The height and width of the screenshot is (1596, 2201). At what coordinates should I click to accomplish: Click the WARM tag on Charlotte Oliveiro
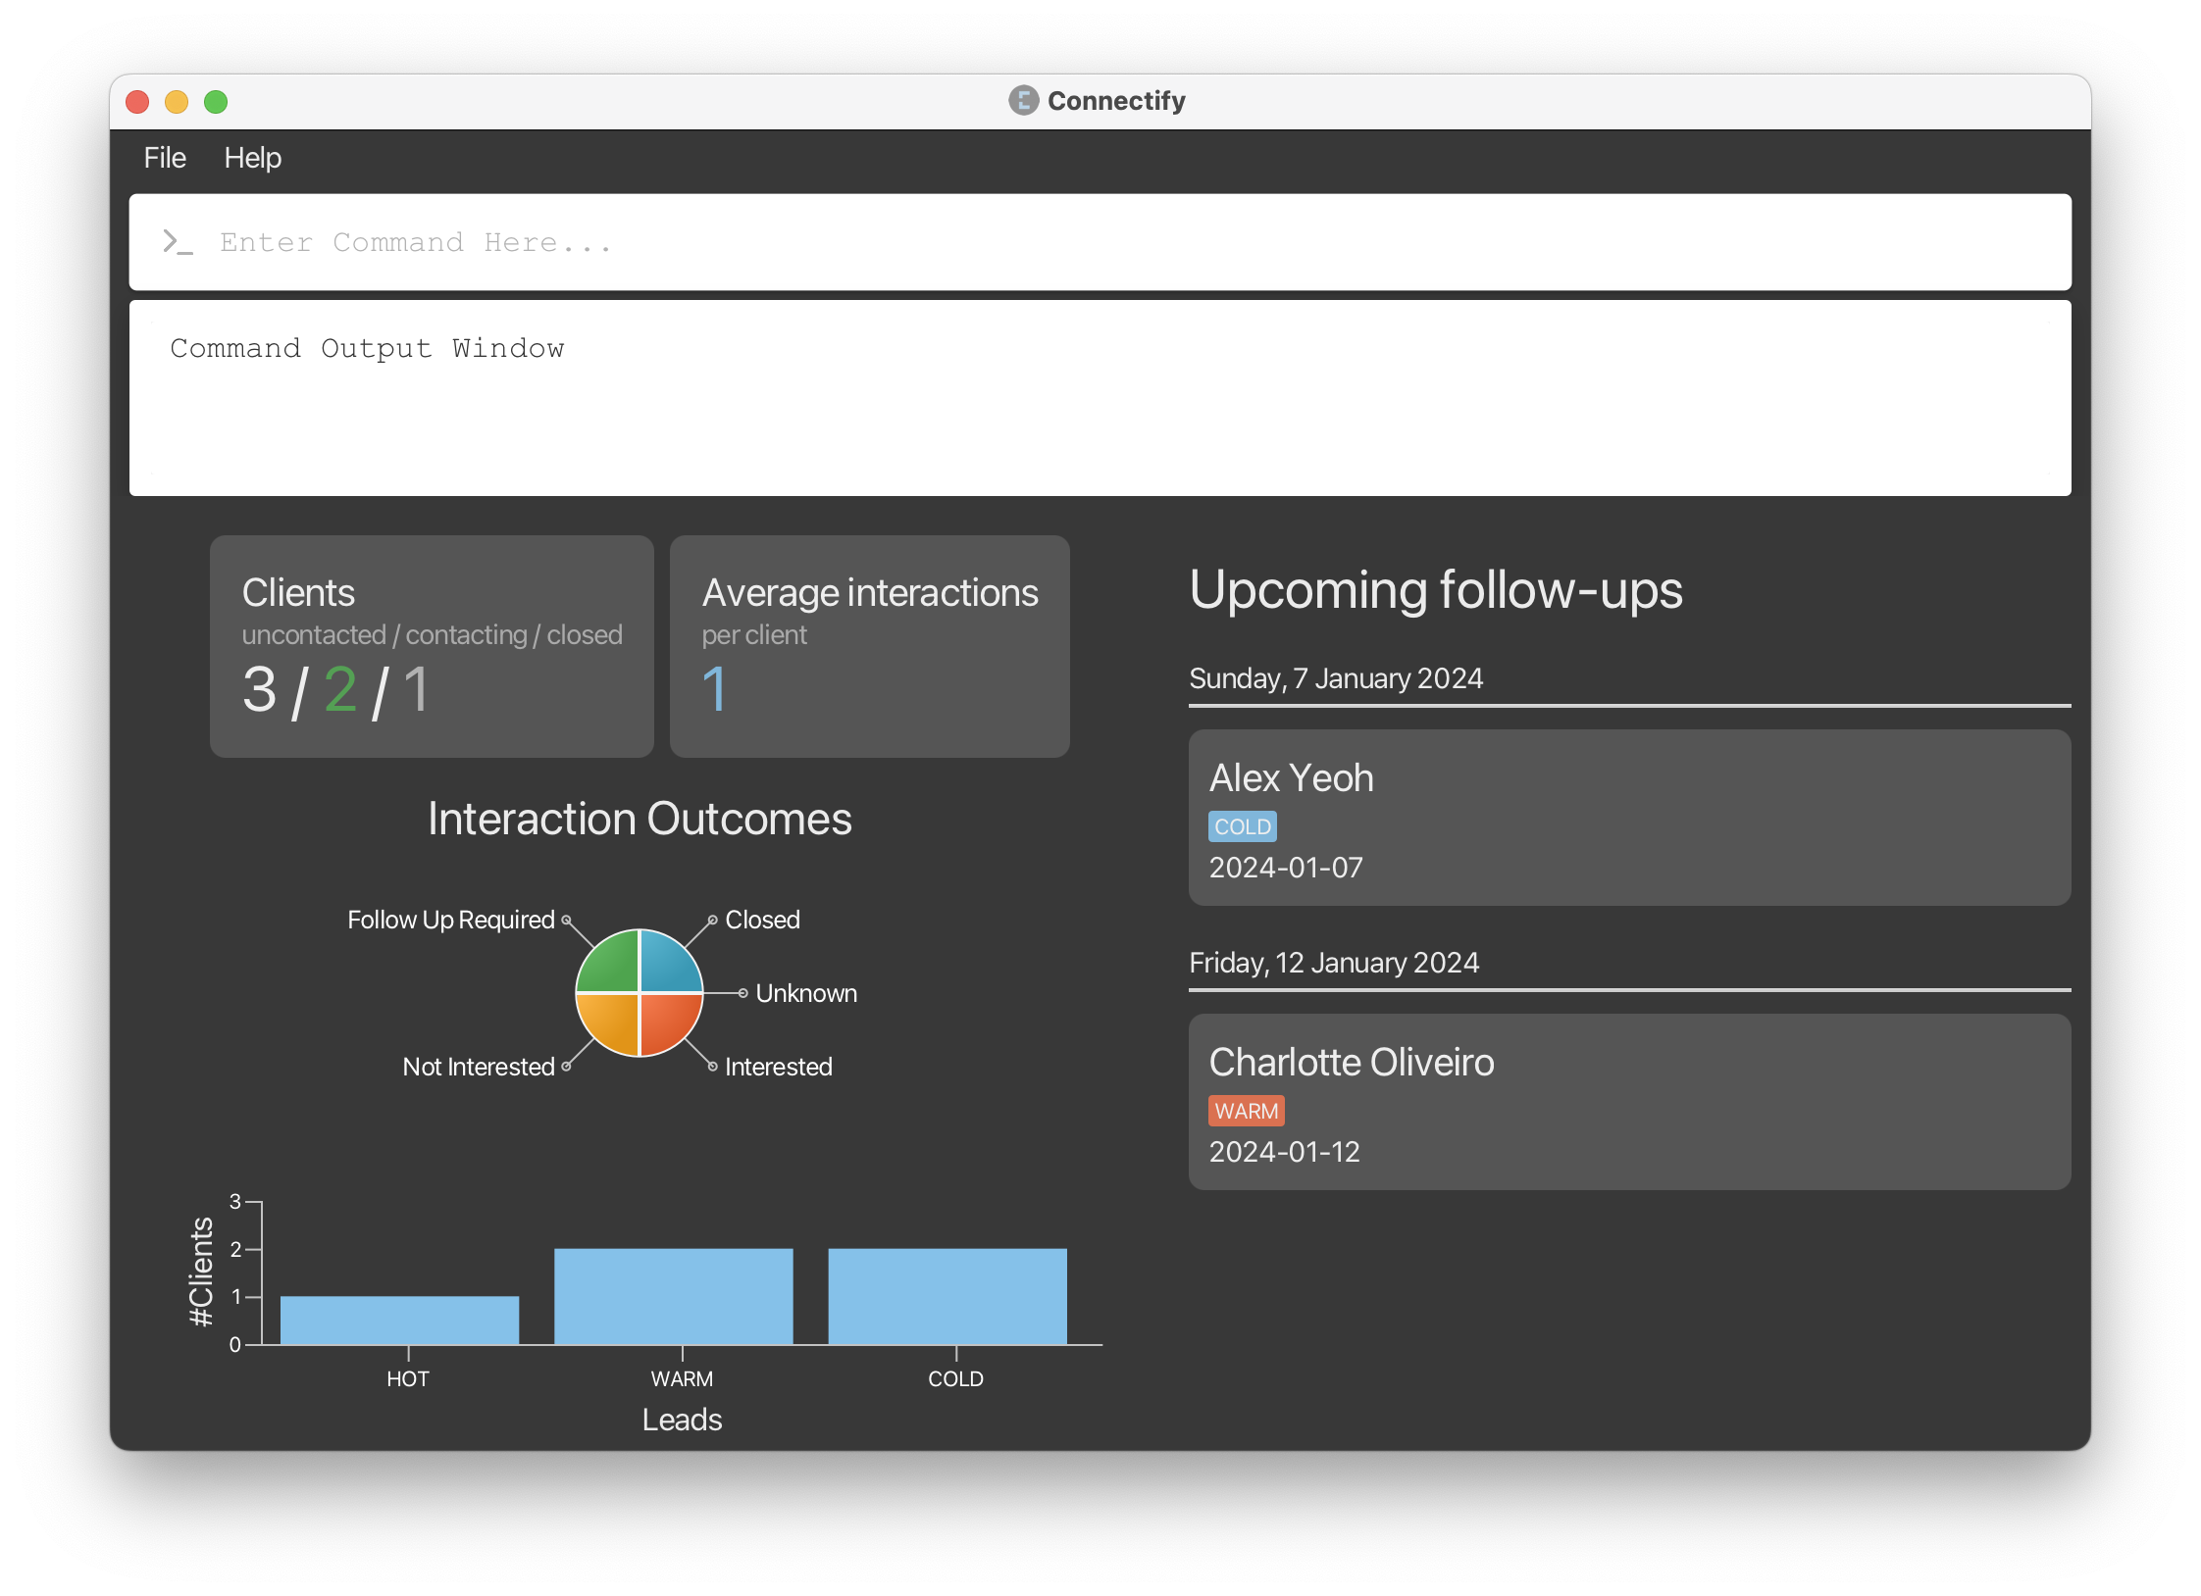coord(1246,1111)
